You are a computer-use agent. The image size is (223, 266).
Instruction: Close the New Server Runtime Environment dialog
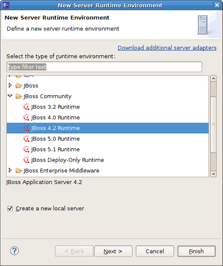pyautogui.click(x=217, y=5)
